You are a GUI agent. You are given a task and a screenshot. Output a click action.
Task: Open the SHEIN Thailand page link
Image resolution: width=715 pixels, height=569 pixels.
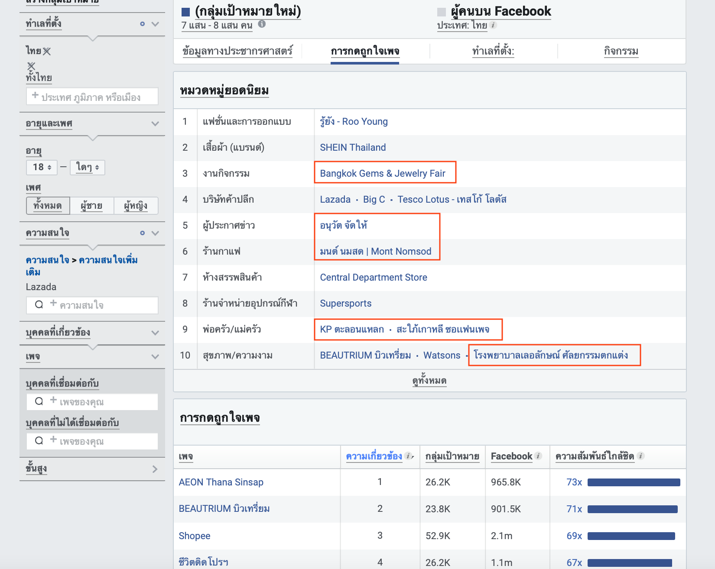(353, 148)
